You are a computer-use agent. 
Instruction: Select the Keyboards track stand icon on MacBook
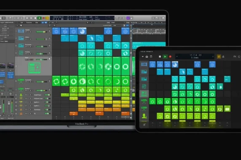[21, 81]
